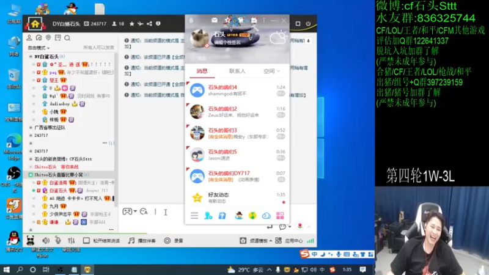The height and width of the screenshot is (275, 489).
Task: Click the more ellipsis at channel list bottom
Action: [111, 230]
